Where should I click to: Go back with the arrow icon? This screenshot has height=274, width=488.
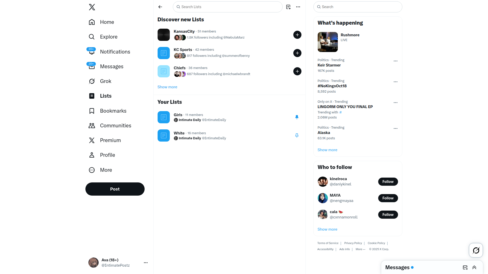click(160, 7)
